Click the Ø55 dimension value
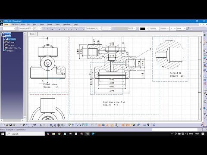 pos(112,79)
